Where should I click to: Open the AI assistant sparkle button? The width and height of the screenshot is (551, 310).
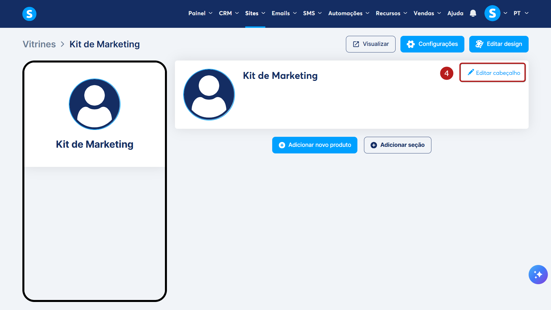[x=538, y=274]
